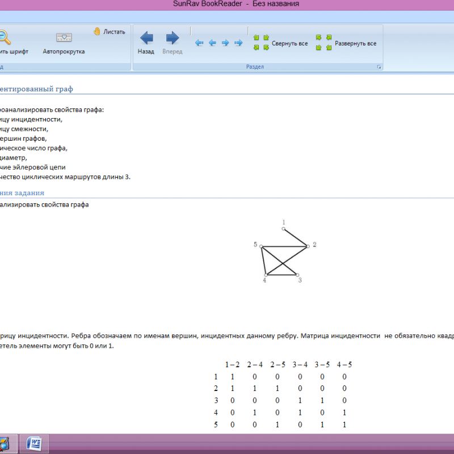Click the leftmost taskbar application icon
The image size is (454, 454).
click(x=5, y=443)
